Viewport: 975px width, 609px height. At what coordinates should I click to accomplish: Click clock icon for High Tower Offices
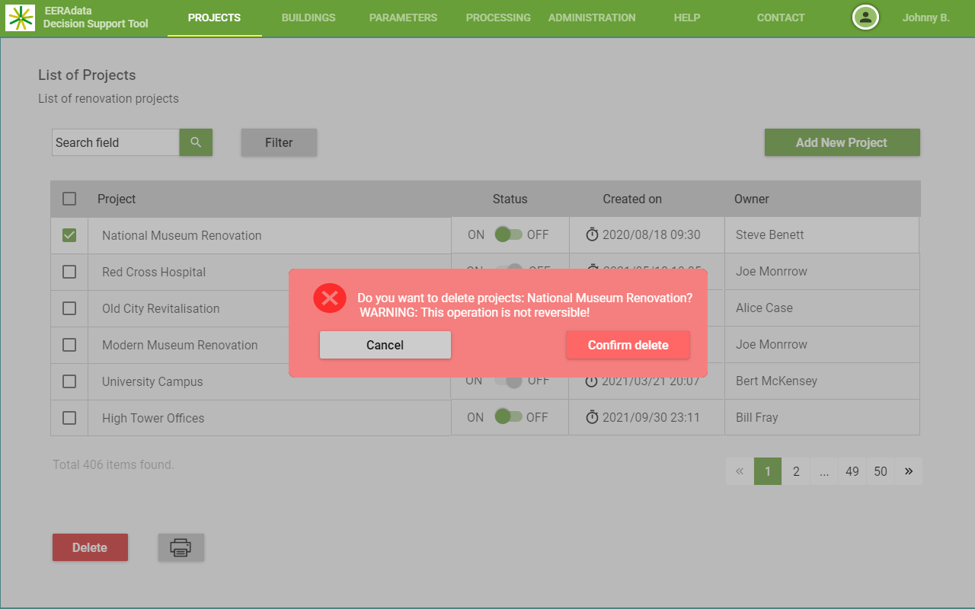[592, 417]
